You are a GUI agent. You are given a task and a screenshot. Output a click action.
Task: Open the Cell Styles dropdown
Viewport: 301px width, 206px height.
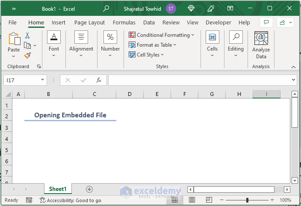pyautogui.click(x=146, y=55)
